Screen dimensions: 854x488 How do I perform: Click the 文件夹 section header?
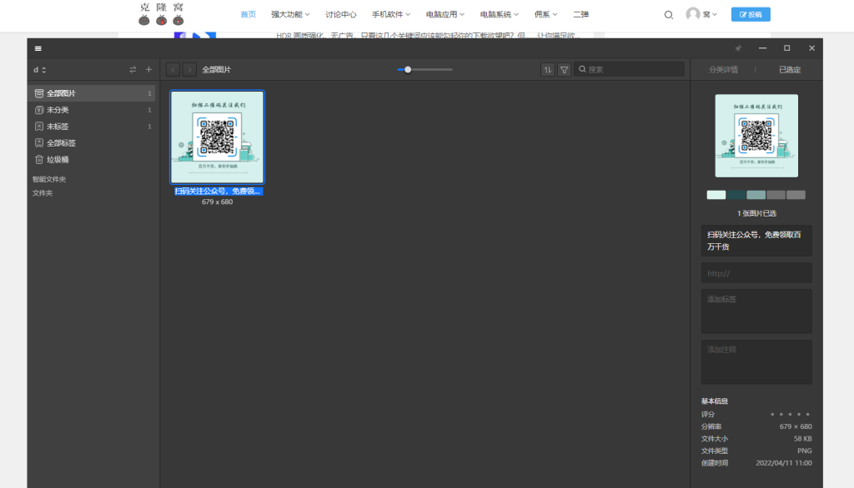click(x=43, y=193)
